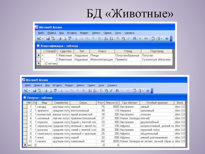The image size is (205, 154).
Task: Open the New Object dropdown arrow in the Попугаи toolbar
Action: point(143,91)
